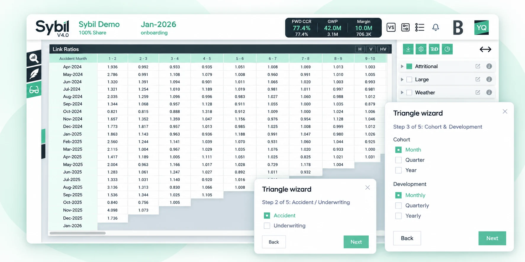Screen dimensions: 525x262
Task: Check the Underwriting option
Action: point(267,226)
